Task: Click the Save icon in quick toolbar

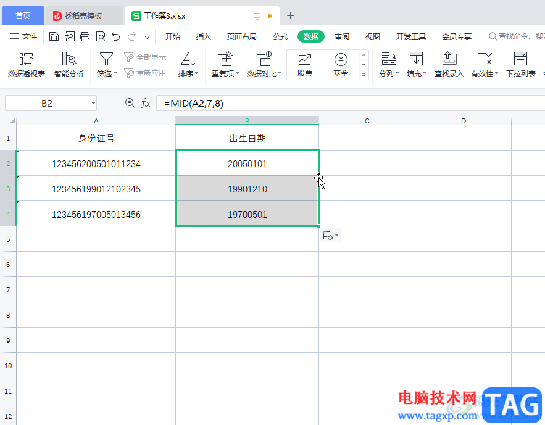Action: pos(54,36)
